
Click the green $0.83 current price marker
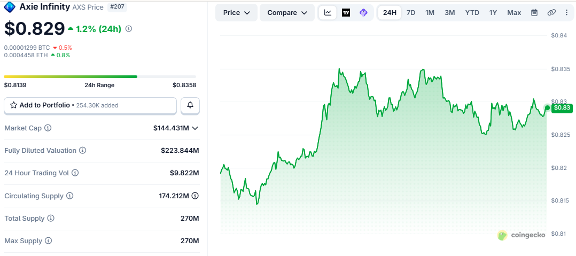coord(563,107)
